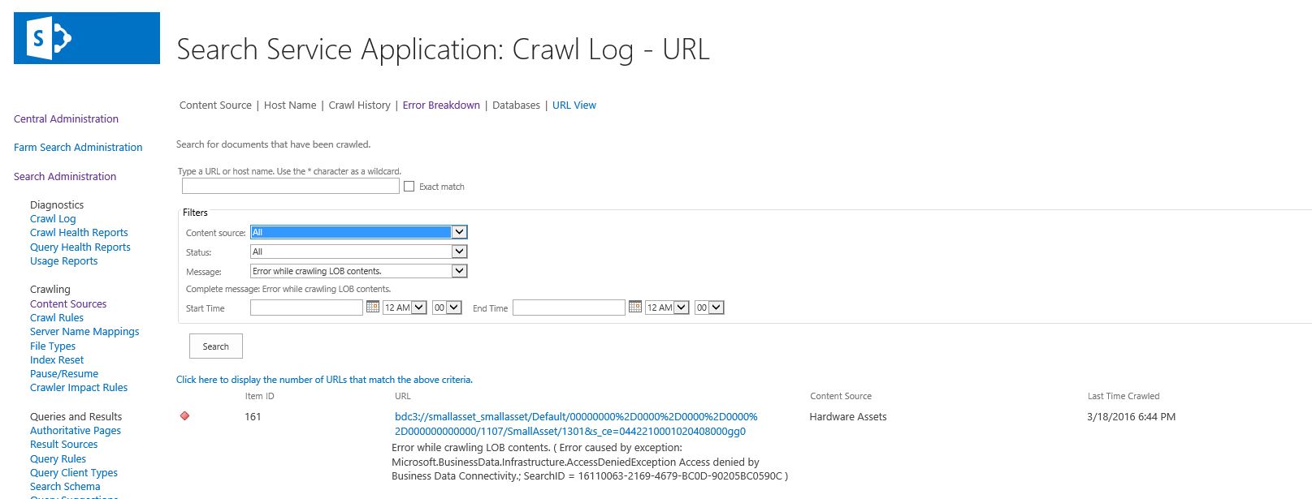1312x499 pixels.
Task: Select item ID 161 cell
Action: [253, 417]
